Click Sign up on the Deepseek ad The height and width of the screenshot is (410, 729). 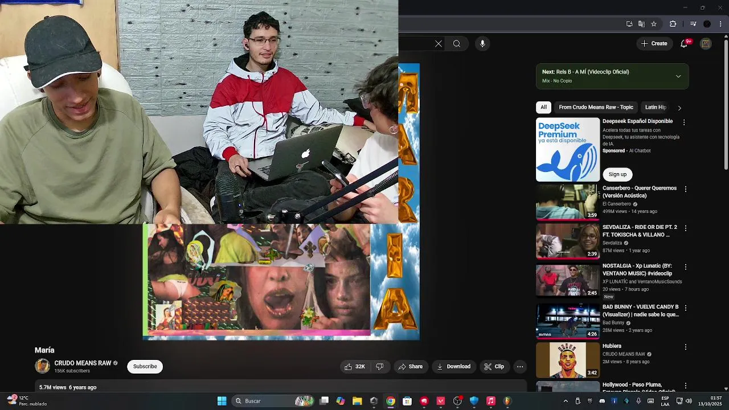coord(617,174)
